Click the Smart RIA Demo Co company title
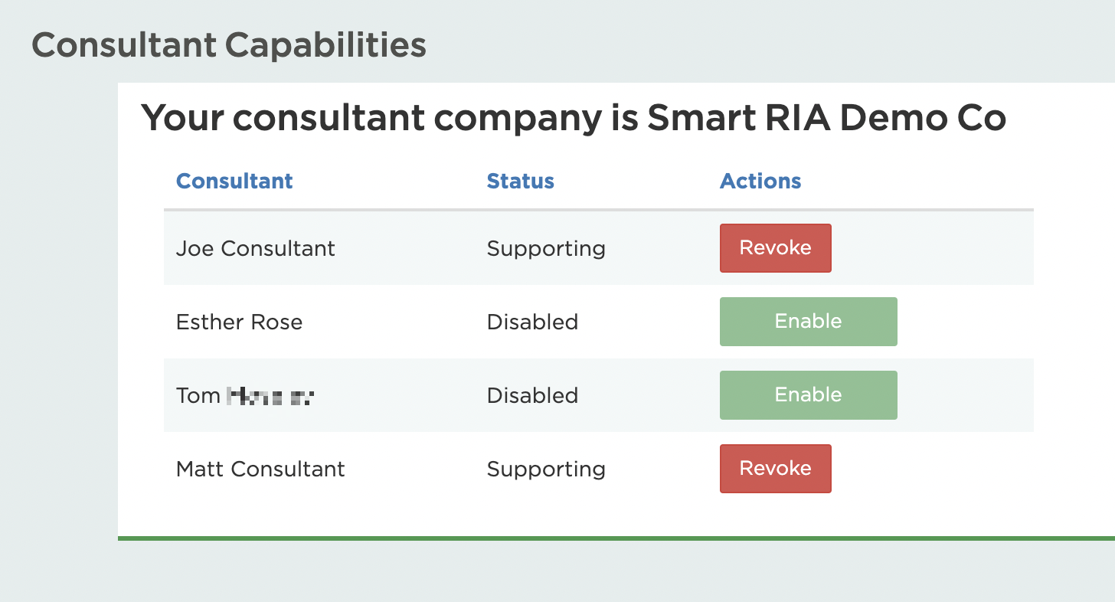 pos(574,117)
